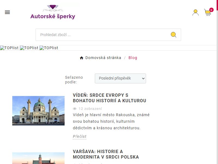This screenshot has height=164, width=218.
Task: Click the third TOPlist image
Action: point(49,48)
